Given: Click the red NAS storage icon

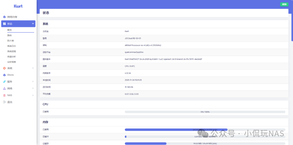Looking at the screenshot, I should [x=5, y=95].
